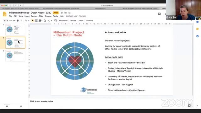Screen dimensions: 201x113
Task: Click the move-to-folder icon beside the title
Action: 66,13
